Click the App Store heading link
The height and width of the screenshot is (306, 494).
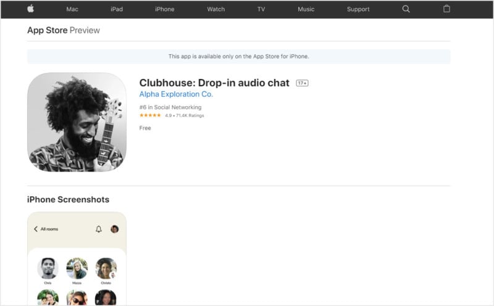click(x=48, y=30)
